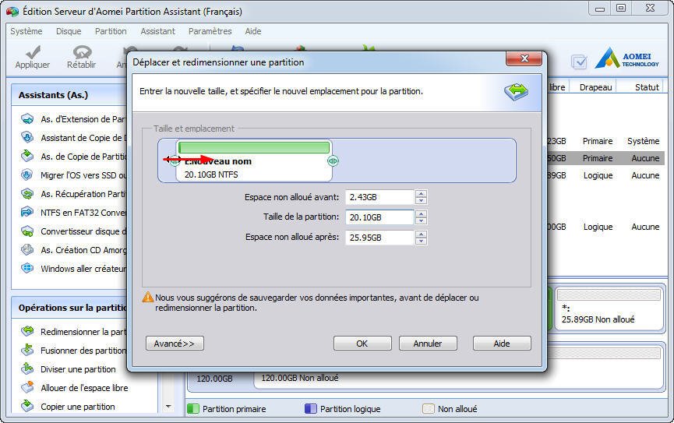Click the Statut column header

pos(647,87)
